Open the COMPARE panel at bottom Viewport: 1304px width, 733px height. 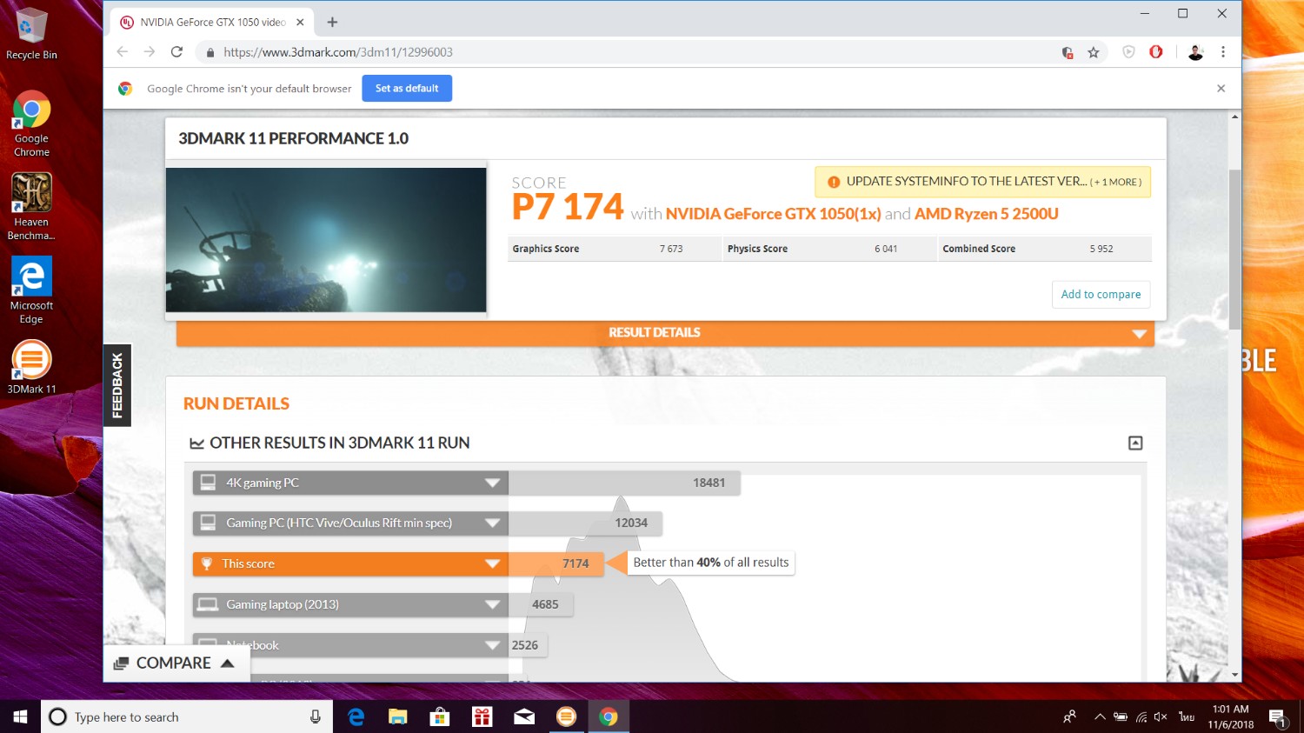click(176, 663)
